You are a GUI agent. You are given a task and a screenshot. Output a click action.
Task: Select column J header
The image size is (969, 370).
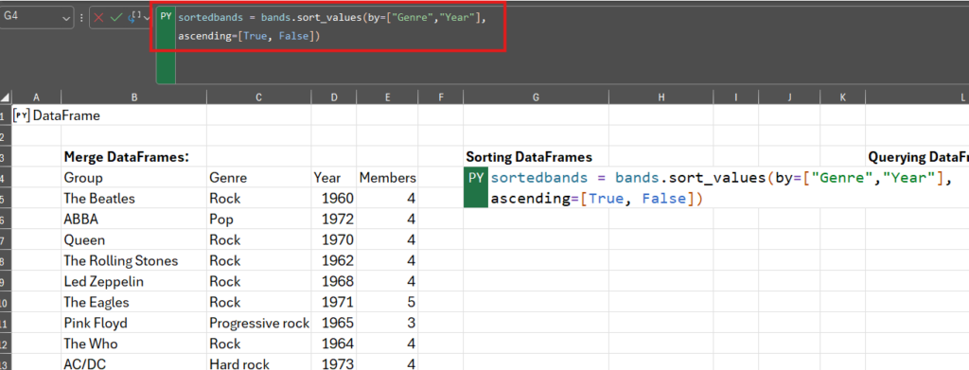click(789, 97)
